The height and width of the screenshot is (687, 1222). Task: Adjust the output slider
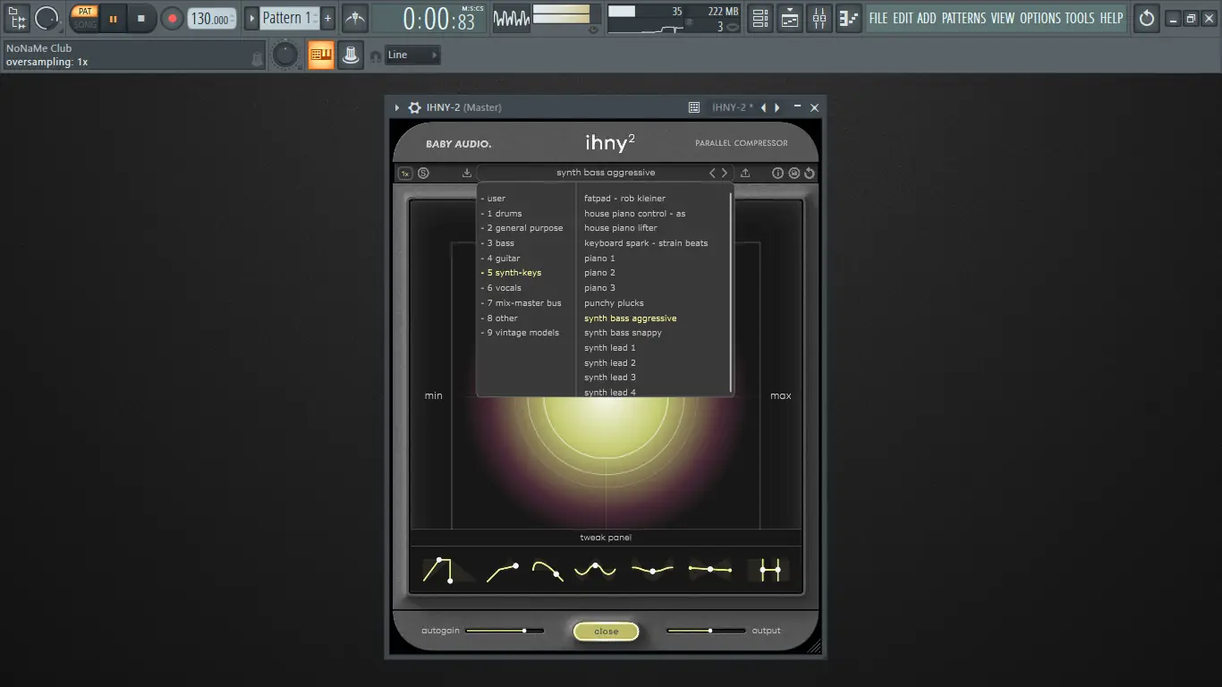click(706, 631)
